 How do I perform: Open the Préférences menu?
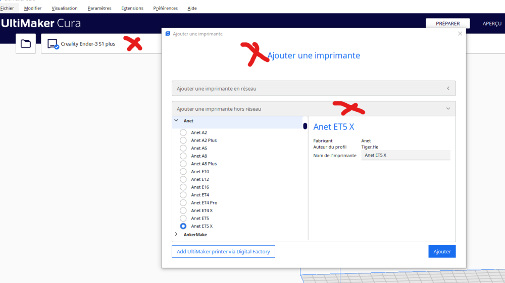tap(166, 8)
